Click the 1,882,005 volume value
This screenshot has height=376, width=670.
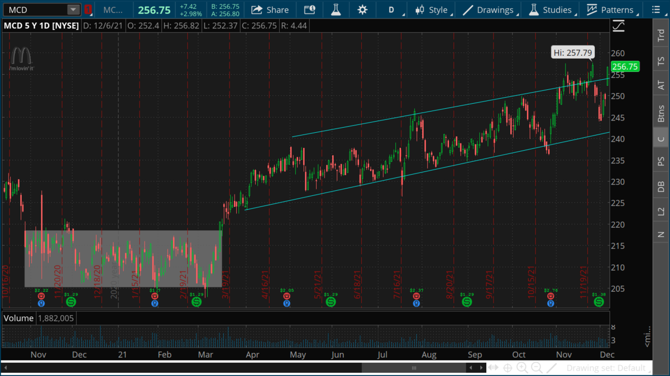click(x=55, y=318)
